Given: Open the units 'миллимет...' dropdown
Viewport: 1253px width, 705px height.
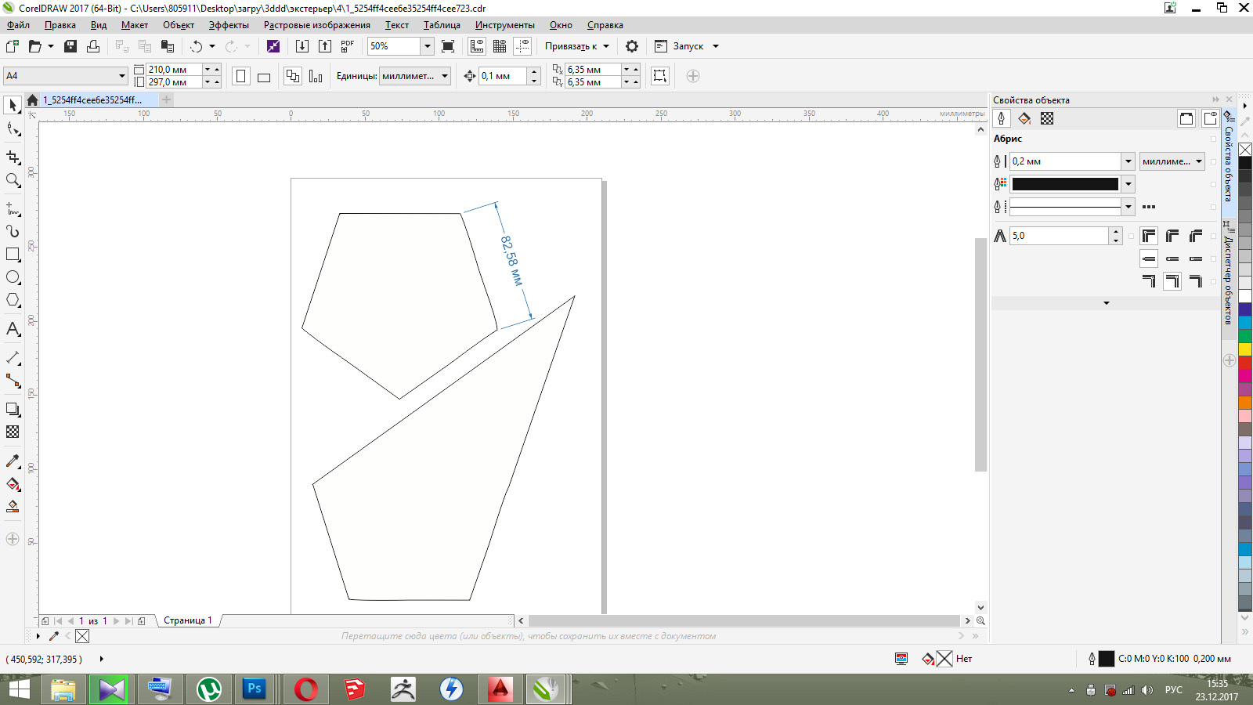Looking at the screenshot, I should pyautogui.click(x=445, y=76).
